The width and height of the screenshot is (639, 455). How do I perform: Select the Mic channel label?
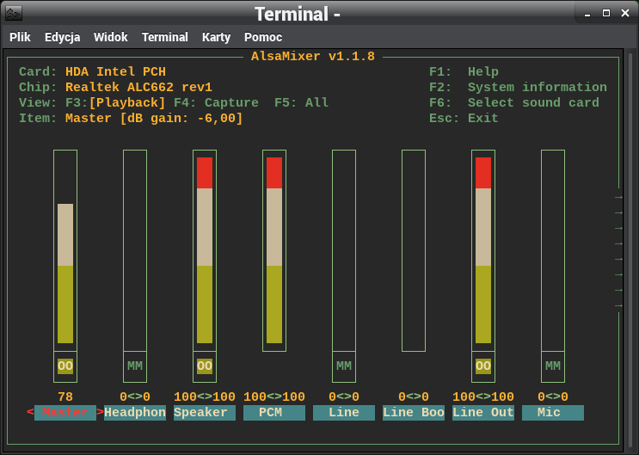(x=553, y=413)
